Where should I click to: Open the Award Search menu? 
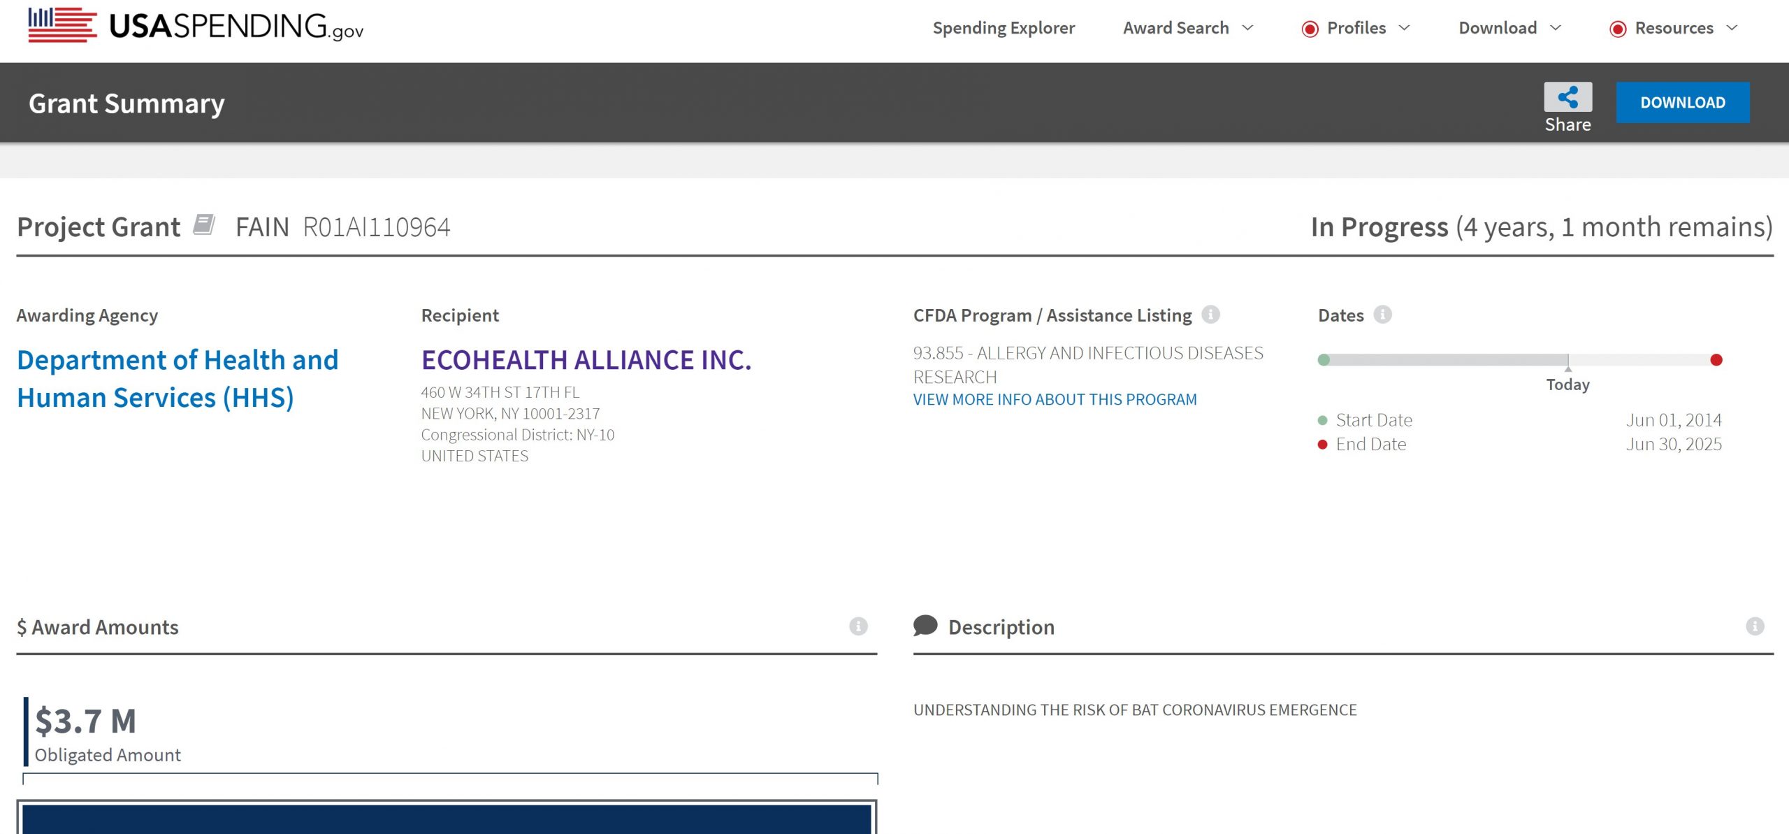1176,28
